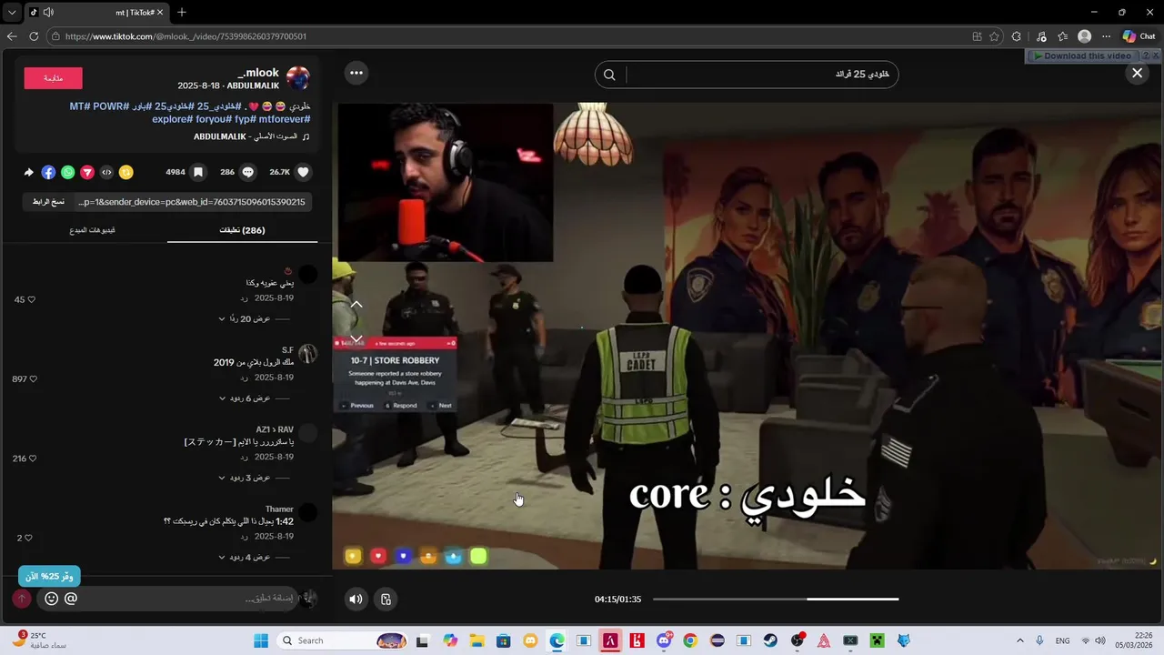Add this page to favorites star icon
The width and height of the screenshot is (1164, 655).
coord(994,36)
